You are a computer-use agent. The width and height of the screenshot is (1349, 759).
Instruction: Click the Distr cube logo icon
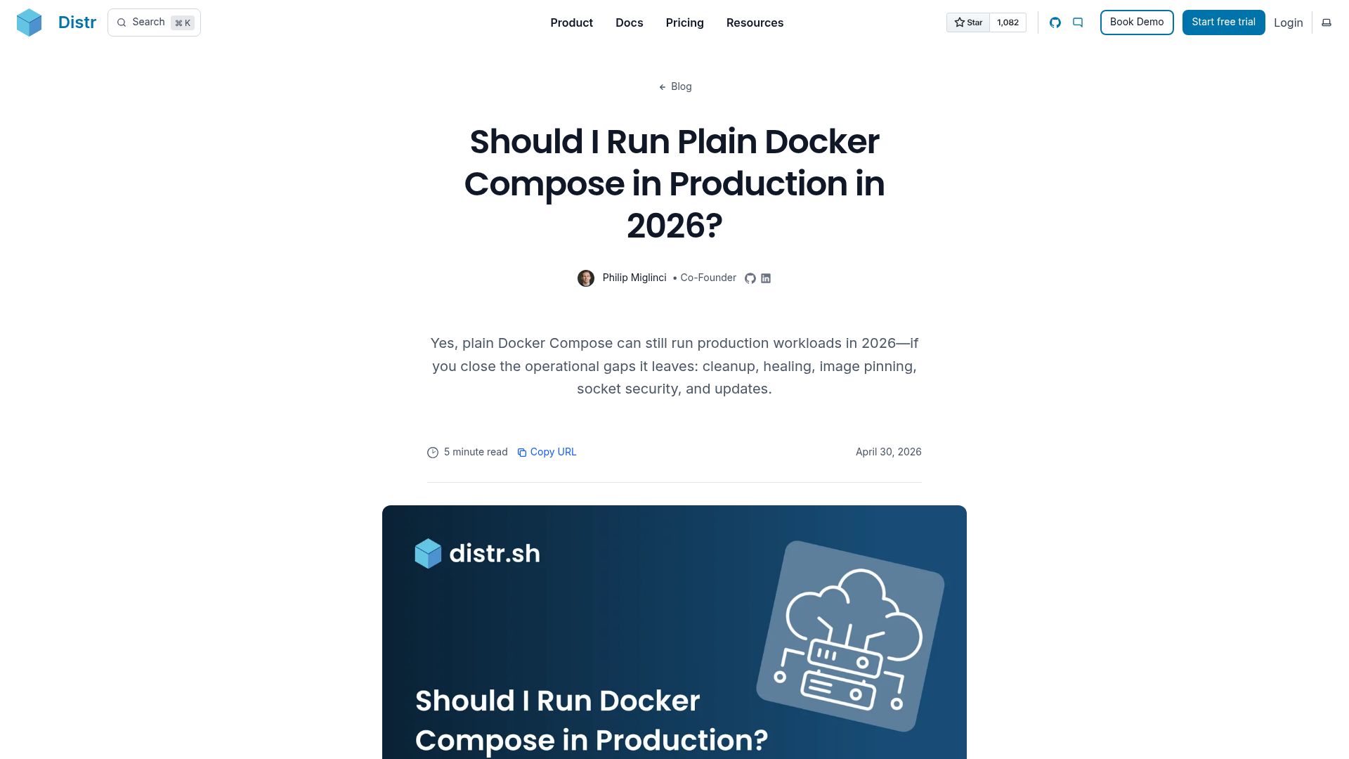click(x=29, y=22)
